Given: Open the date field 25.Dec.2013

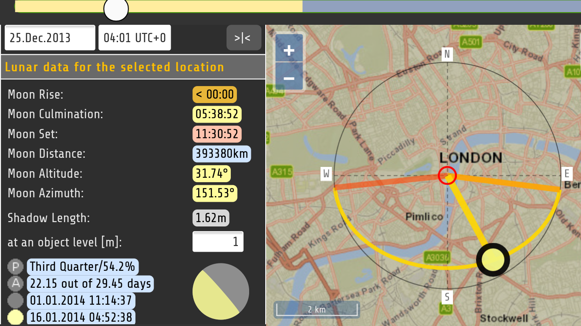Looking at the screenshot, I should click(50, 37).
